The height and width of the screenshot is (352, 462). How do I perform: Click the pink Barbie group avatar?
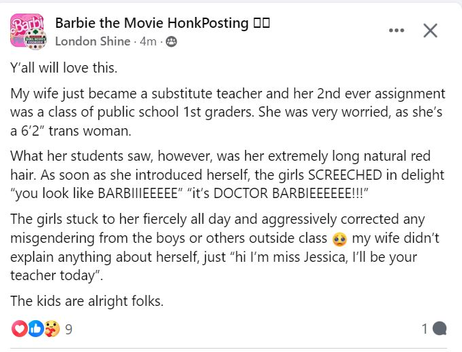(26, 29)
